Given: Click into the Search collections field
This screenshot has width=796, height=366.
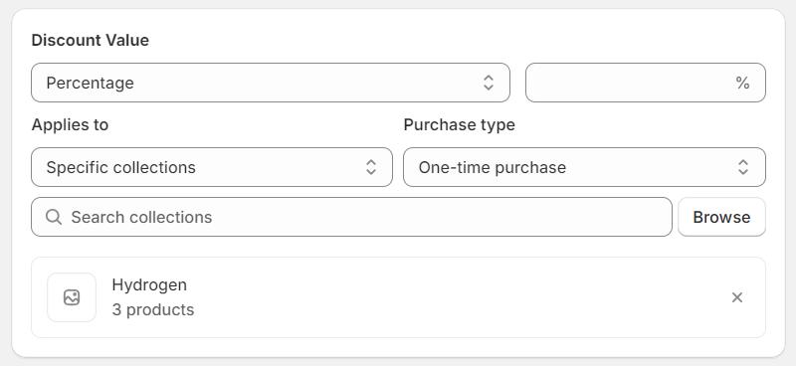Looking at the screenshot, I should [351, 217].
